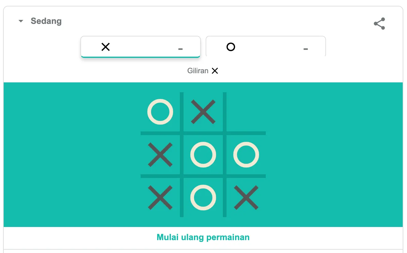Viewport: 407px width, 253px height.
Task: Expand the difficulty dropdown arrow
Action: 21,21
